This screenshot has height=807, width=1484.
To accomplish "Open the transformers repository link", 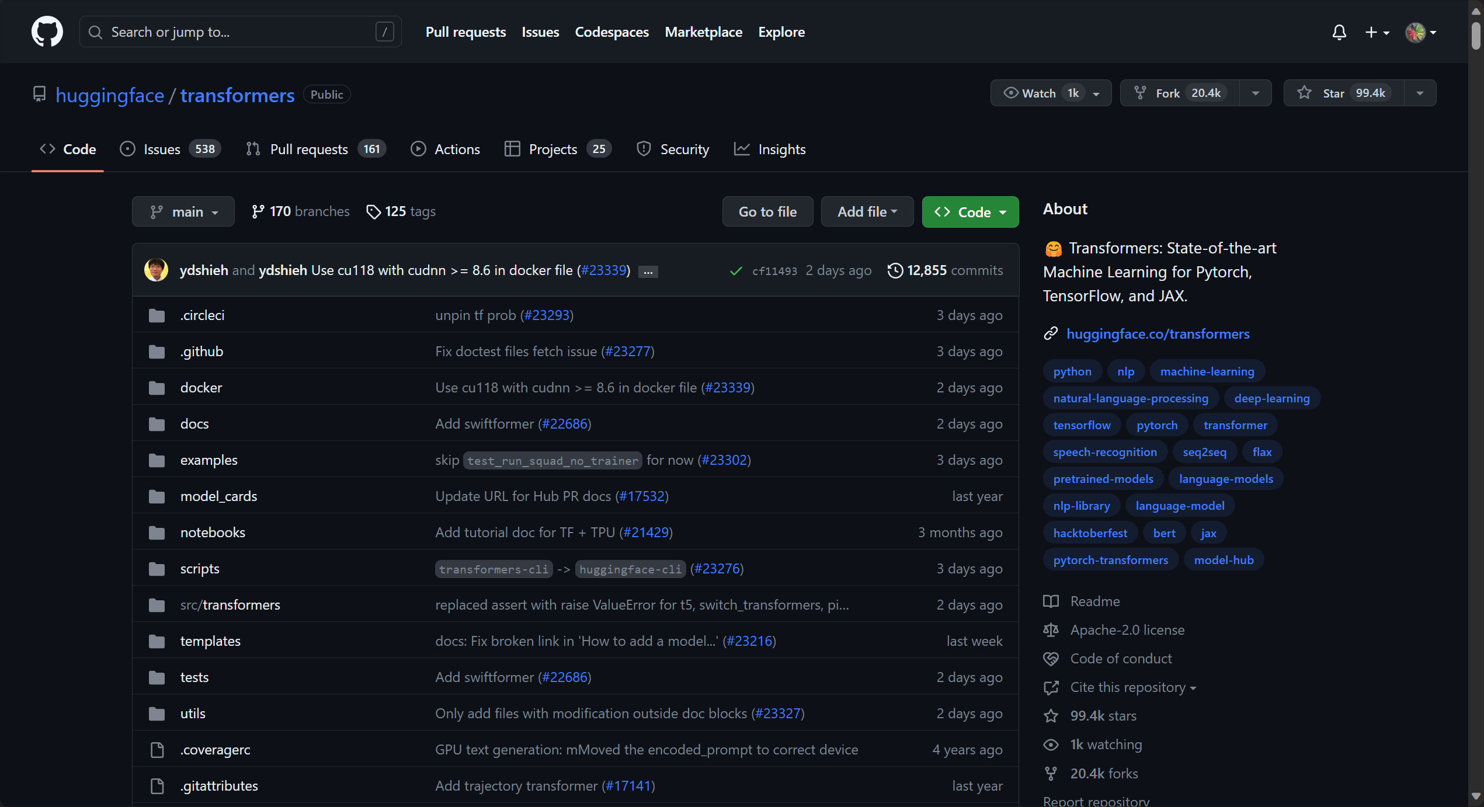I will [237, 95].
